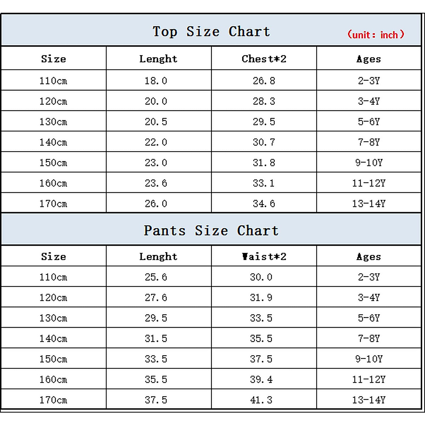This screenshot has width=425, height=425.
Task: Select the 34.6 chest measurement
Action: [x=264, y=204]
